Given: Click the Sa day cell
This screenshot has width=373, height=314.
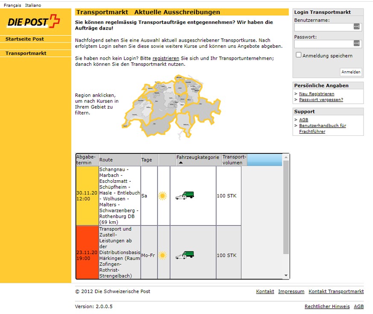Looking at the screenshot, I should point(149,196).
